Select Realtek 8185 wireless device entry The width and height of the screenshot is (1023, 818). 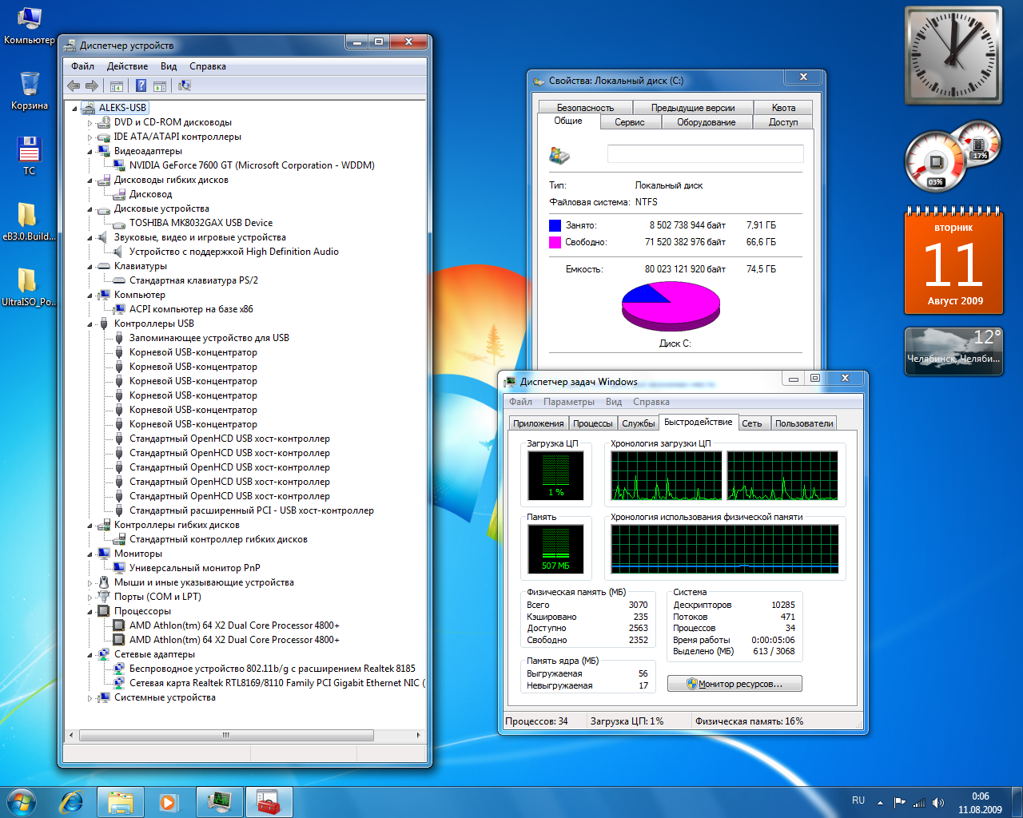[273, 669]
